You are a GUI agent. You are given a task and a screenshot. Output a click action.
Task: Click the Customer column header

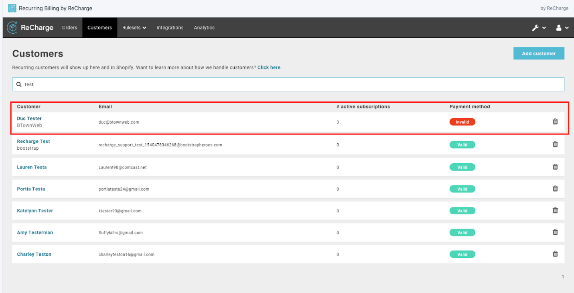click(x=28, y=106)
